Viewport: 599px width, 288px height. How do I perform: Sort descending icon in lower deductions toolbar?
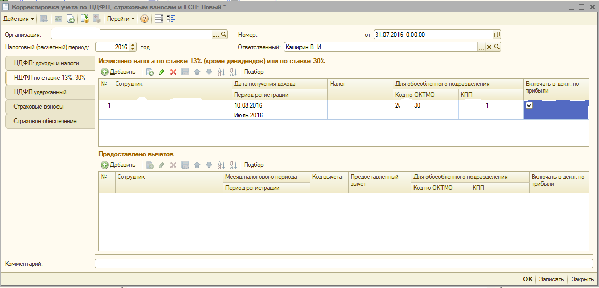point(233,165)
